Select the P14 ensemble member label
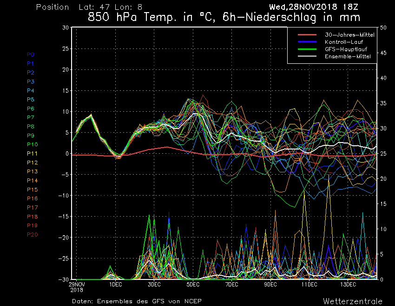Image resolution: width=395 pixels, height=306 pixels. (32, 181)
